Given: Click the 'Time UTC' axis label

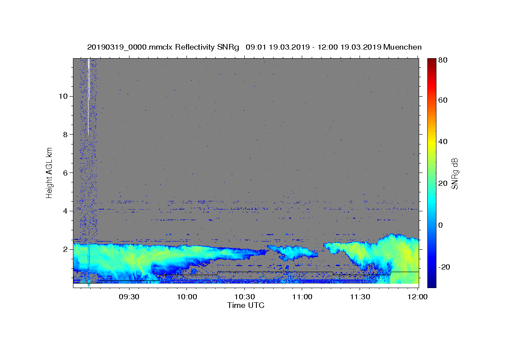Looking at the screenshot, I should tap(246, 305).
